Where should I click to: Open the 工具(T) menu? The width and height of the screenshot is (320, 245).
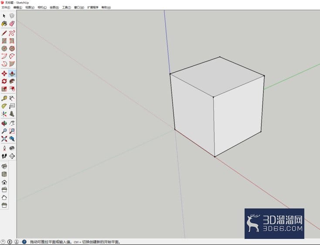67,7
